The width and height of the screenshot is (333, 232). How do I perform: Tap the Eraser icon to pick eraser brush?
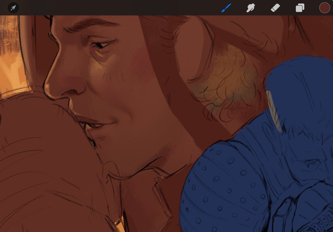click(x=275, y=8)
